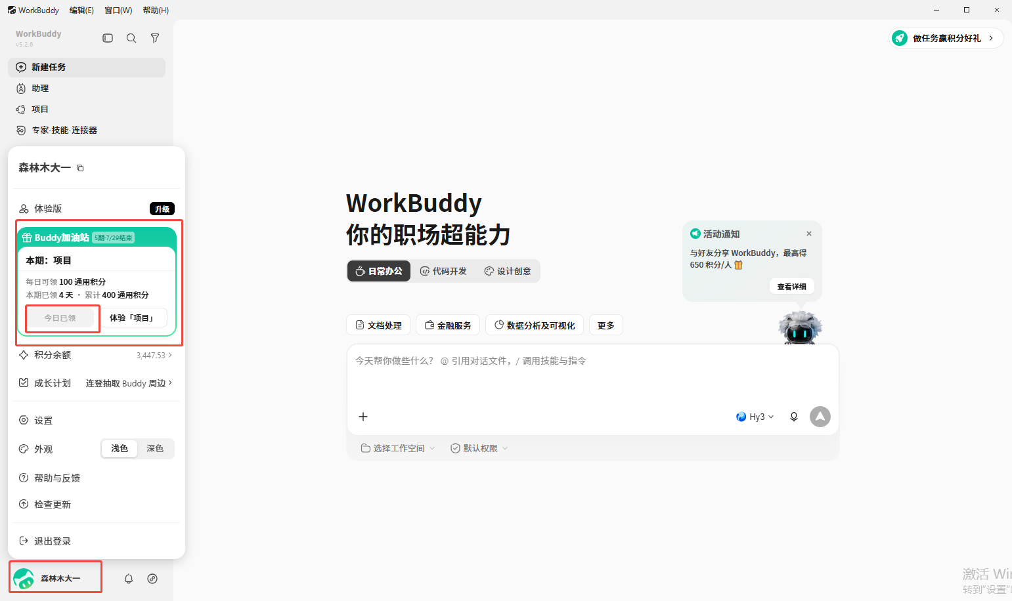This screenshot has height=601, width=1012.
Task: Expand the Hy3 model dropdown
Action: click(x=755, y=417)
